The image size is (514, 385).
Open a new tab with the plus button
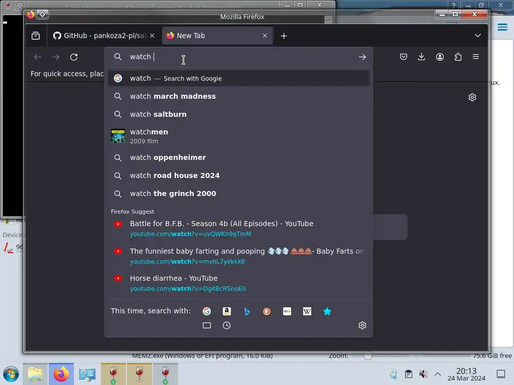(284, 36)
